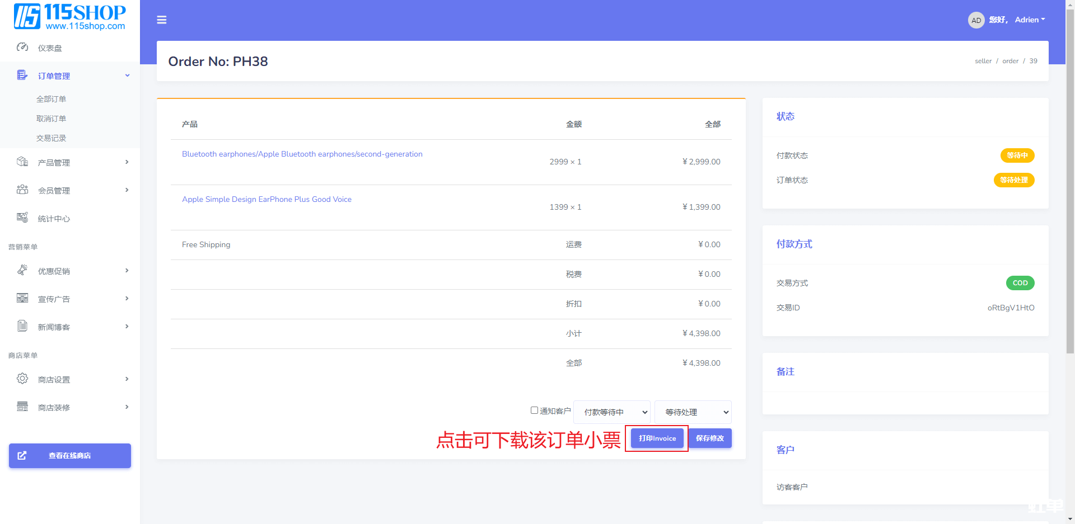The height and width of the screenshot is (524, 1075).
Task: Open the 等待处理 order status dropdown
Action: coord(693,412)
